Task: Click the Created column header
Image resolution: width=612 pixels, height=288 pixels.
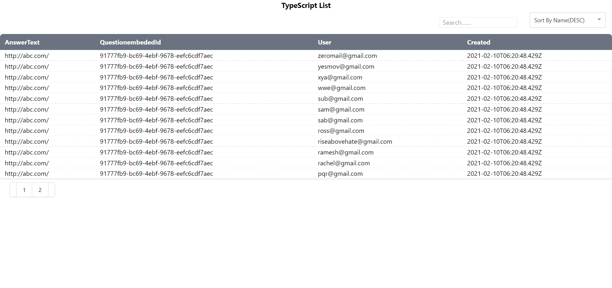Action: (x=478, y=42)
